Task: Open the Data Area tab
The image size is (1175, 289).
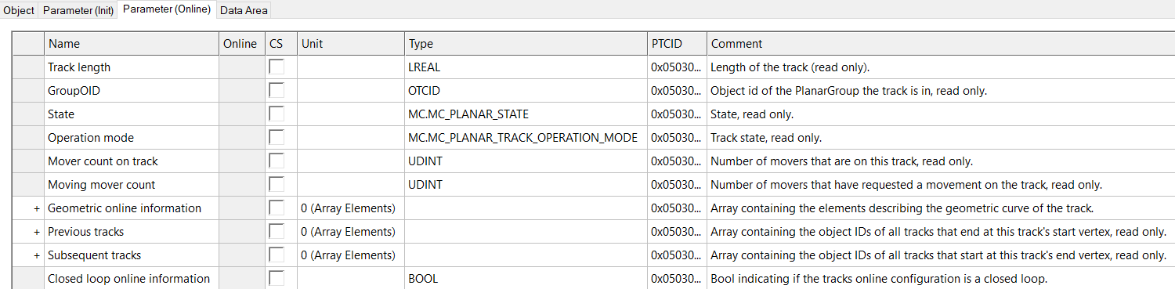Action: (244, 10)
